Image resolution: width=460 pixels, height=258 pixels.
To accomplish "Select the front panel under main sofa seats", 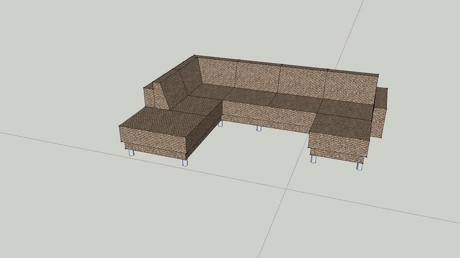I will (266, 115).
